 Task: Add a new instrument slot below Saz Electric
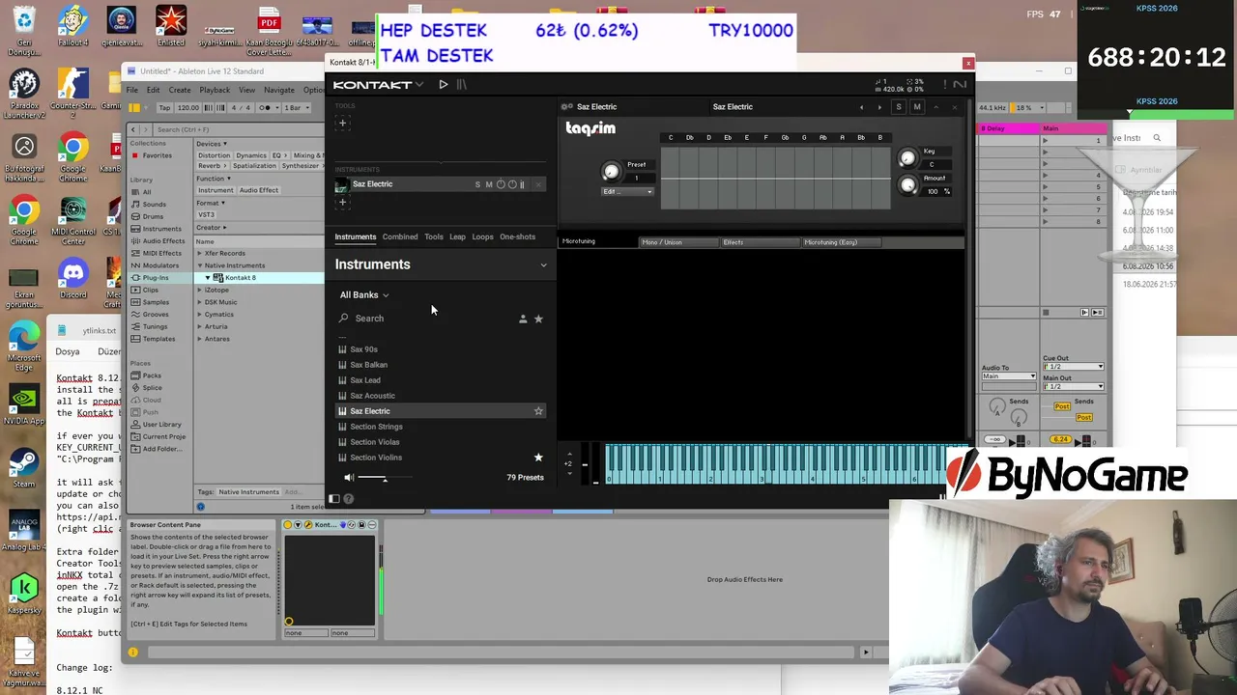pyautogui.click(x=342, y=203)
